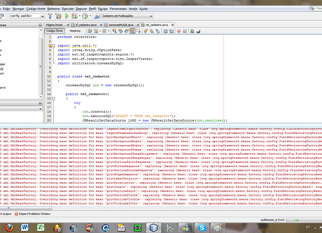Open the Refatorar menu

pyautogui.click(x=54, y=8)
